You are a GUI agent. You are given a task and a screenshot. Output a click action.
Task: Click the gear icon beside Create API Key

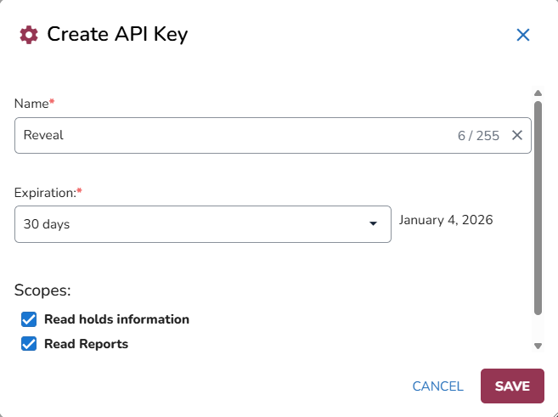coord(29,35)
